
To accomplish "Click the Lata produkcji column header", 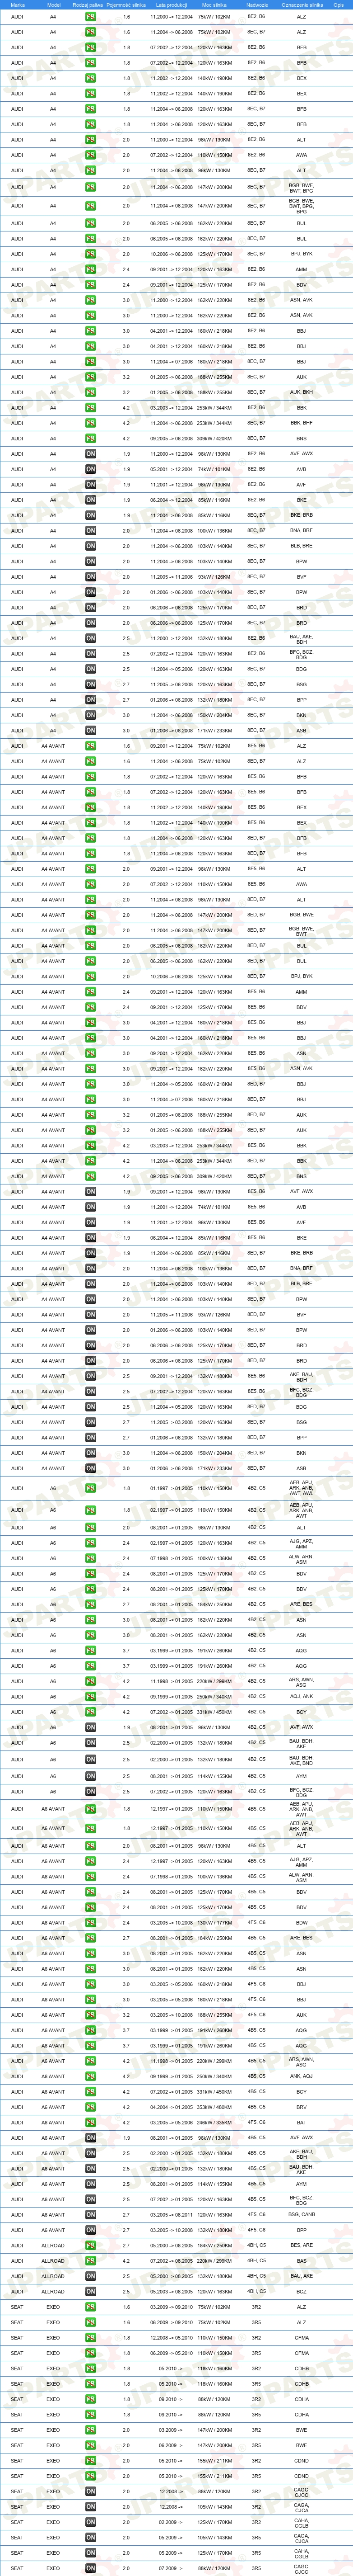I will coord(172,5).
